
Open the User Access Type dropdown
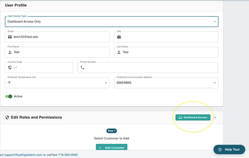point(111,22)
